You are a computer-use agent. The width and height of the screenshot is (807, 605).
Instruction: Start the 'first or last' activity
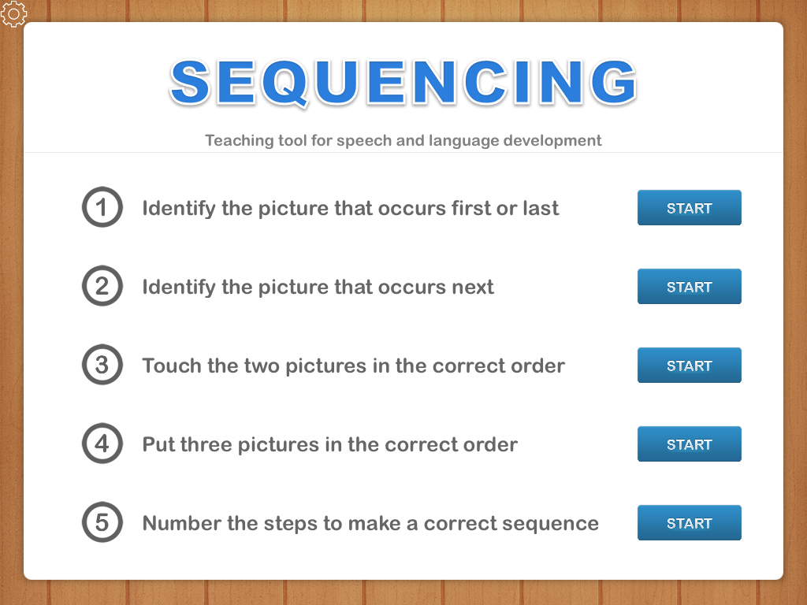tap(689, 208)
